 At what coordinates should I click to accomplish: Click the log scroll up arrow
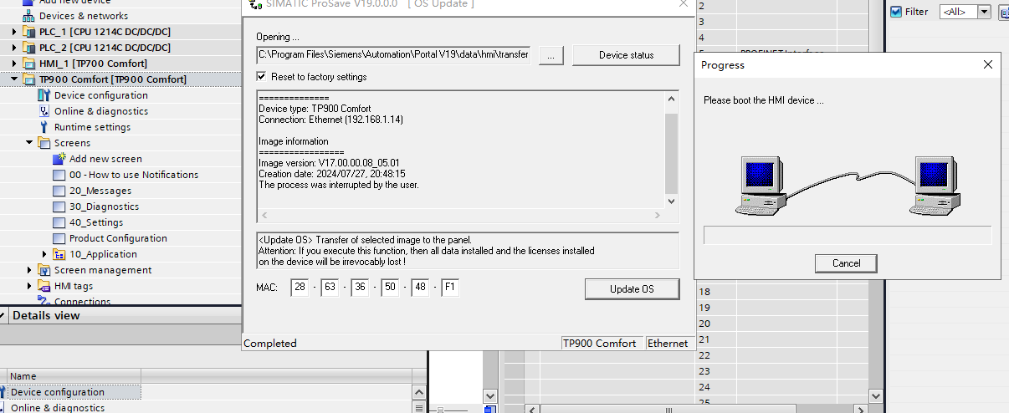tap(672, 99)
